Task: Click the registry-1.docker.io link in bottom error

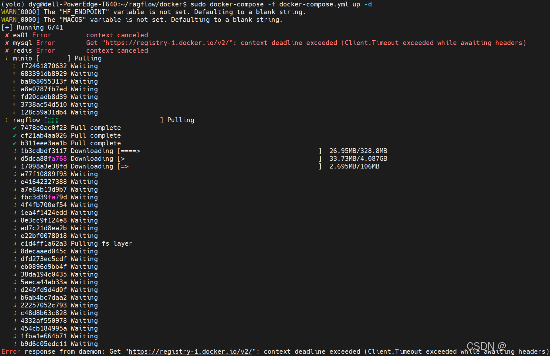Action: click(190, 351)
